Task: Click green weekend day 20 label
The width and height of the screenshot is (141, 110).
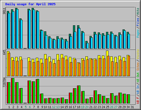Action: pos(87,107)
